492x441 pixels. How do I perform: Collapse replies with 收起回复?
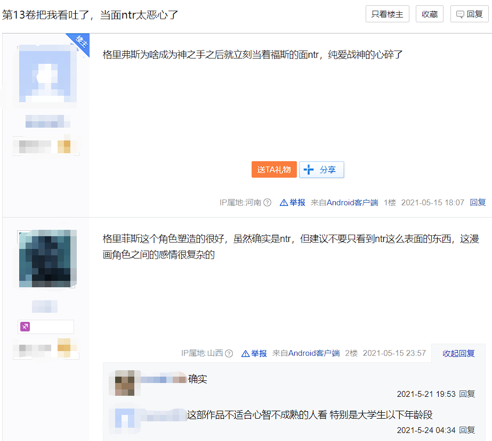(458, 353)
